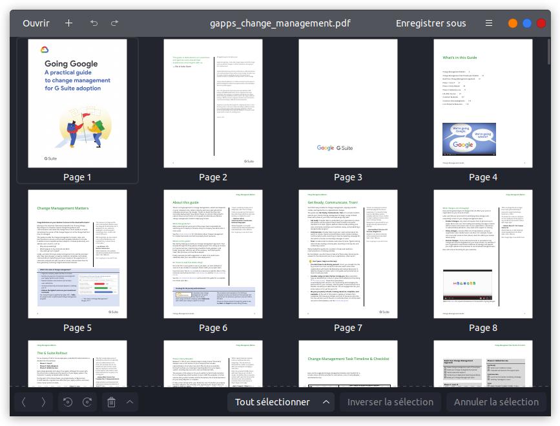Click the Page 7 label
560x426 pixels.
tap(348, 328)
